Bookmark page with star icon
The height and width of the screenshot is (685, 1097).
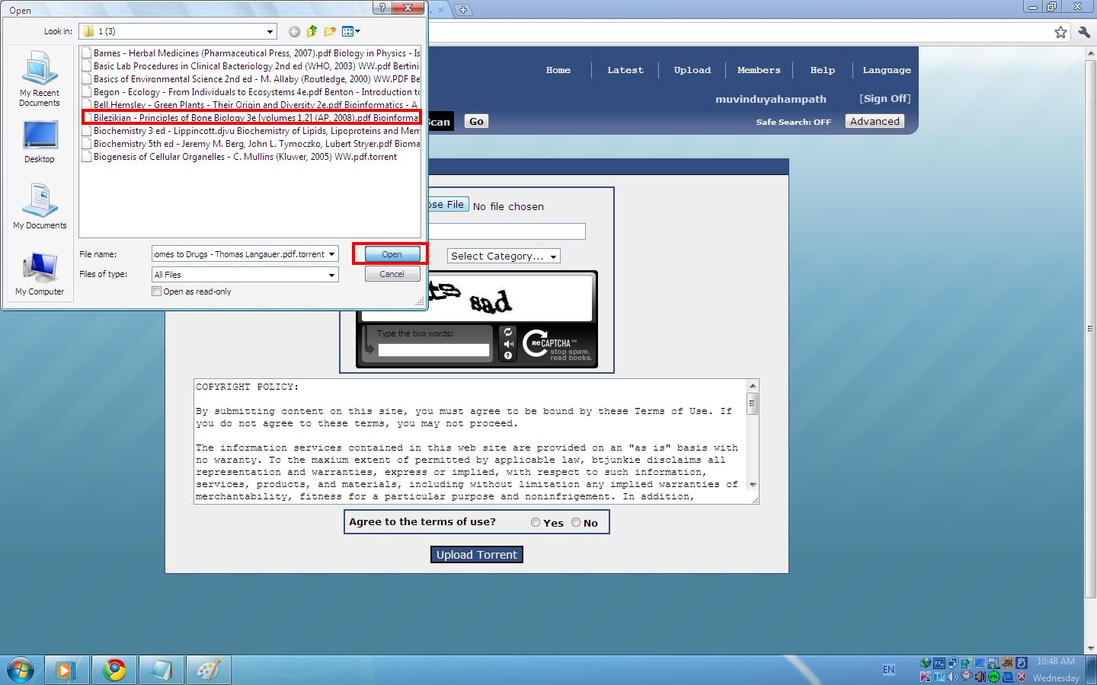pyautogui.click(x=1060, y=32)
